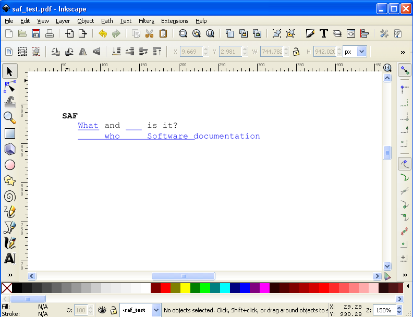Screen dimensions: 413x317
Task: Pick the yellow color swatch
Action: (x=185, y=288)
